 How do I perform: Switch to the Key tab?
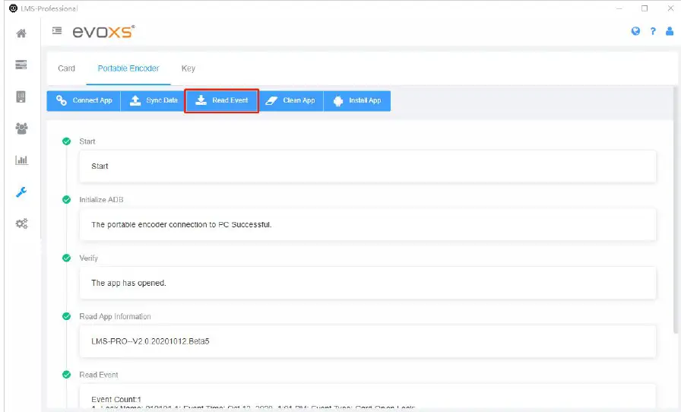[188, 68]
